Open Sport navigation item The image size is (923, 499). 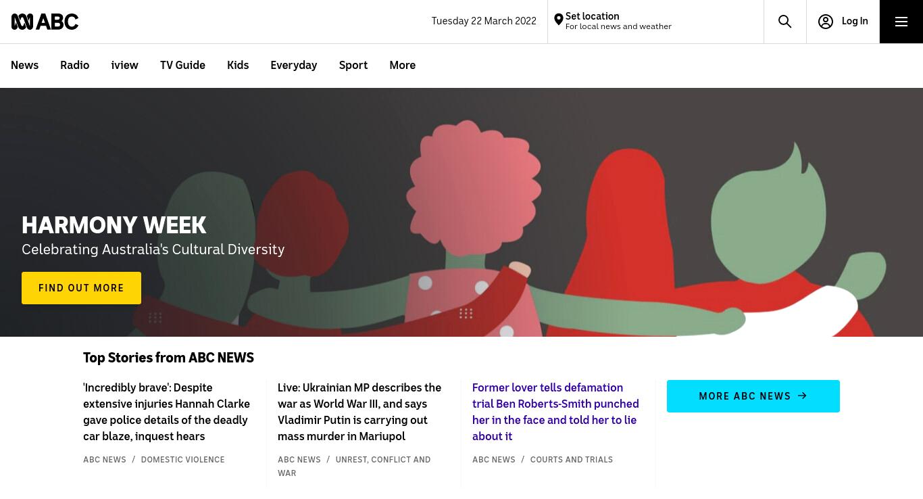pyautogui.click(x=353, y=66)
